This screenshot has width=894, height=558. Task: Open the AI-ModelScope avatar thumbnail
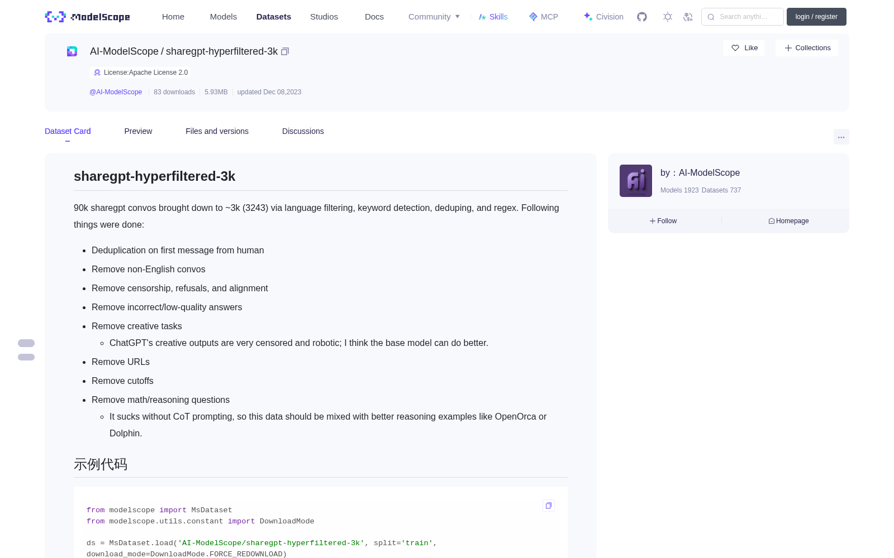(x=636, y=181)
